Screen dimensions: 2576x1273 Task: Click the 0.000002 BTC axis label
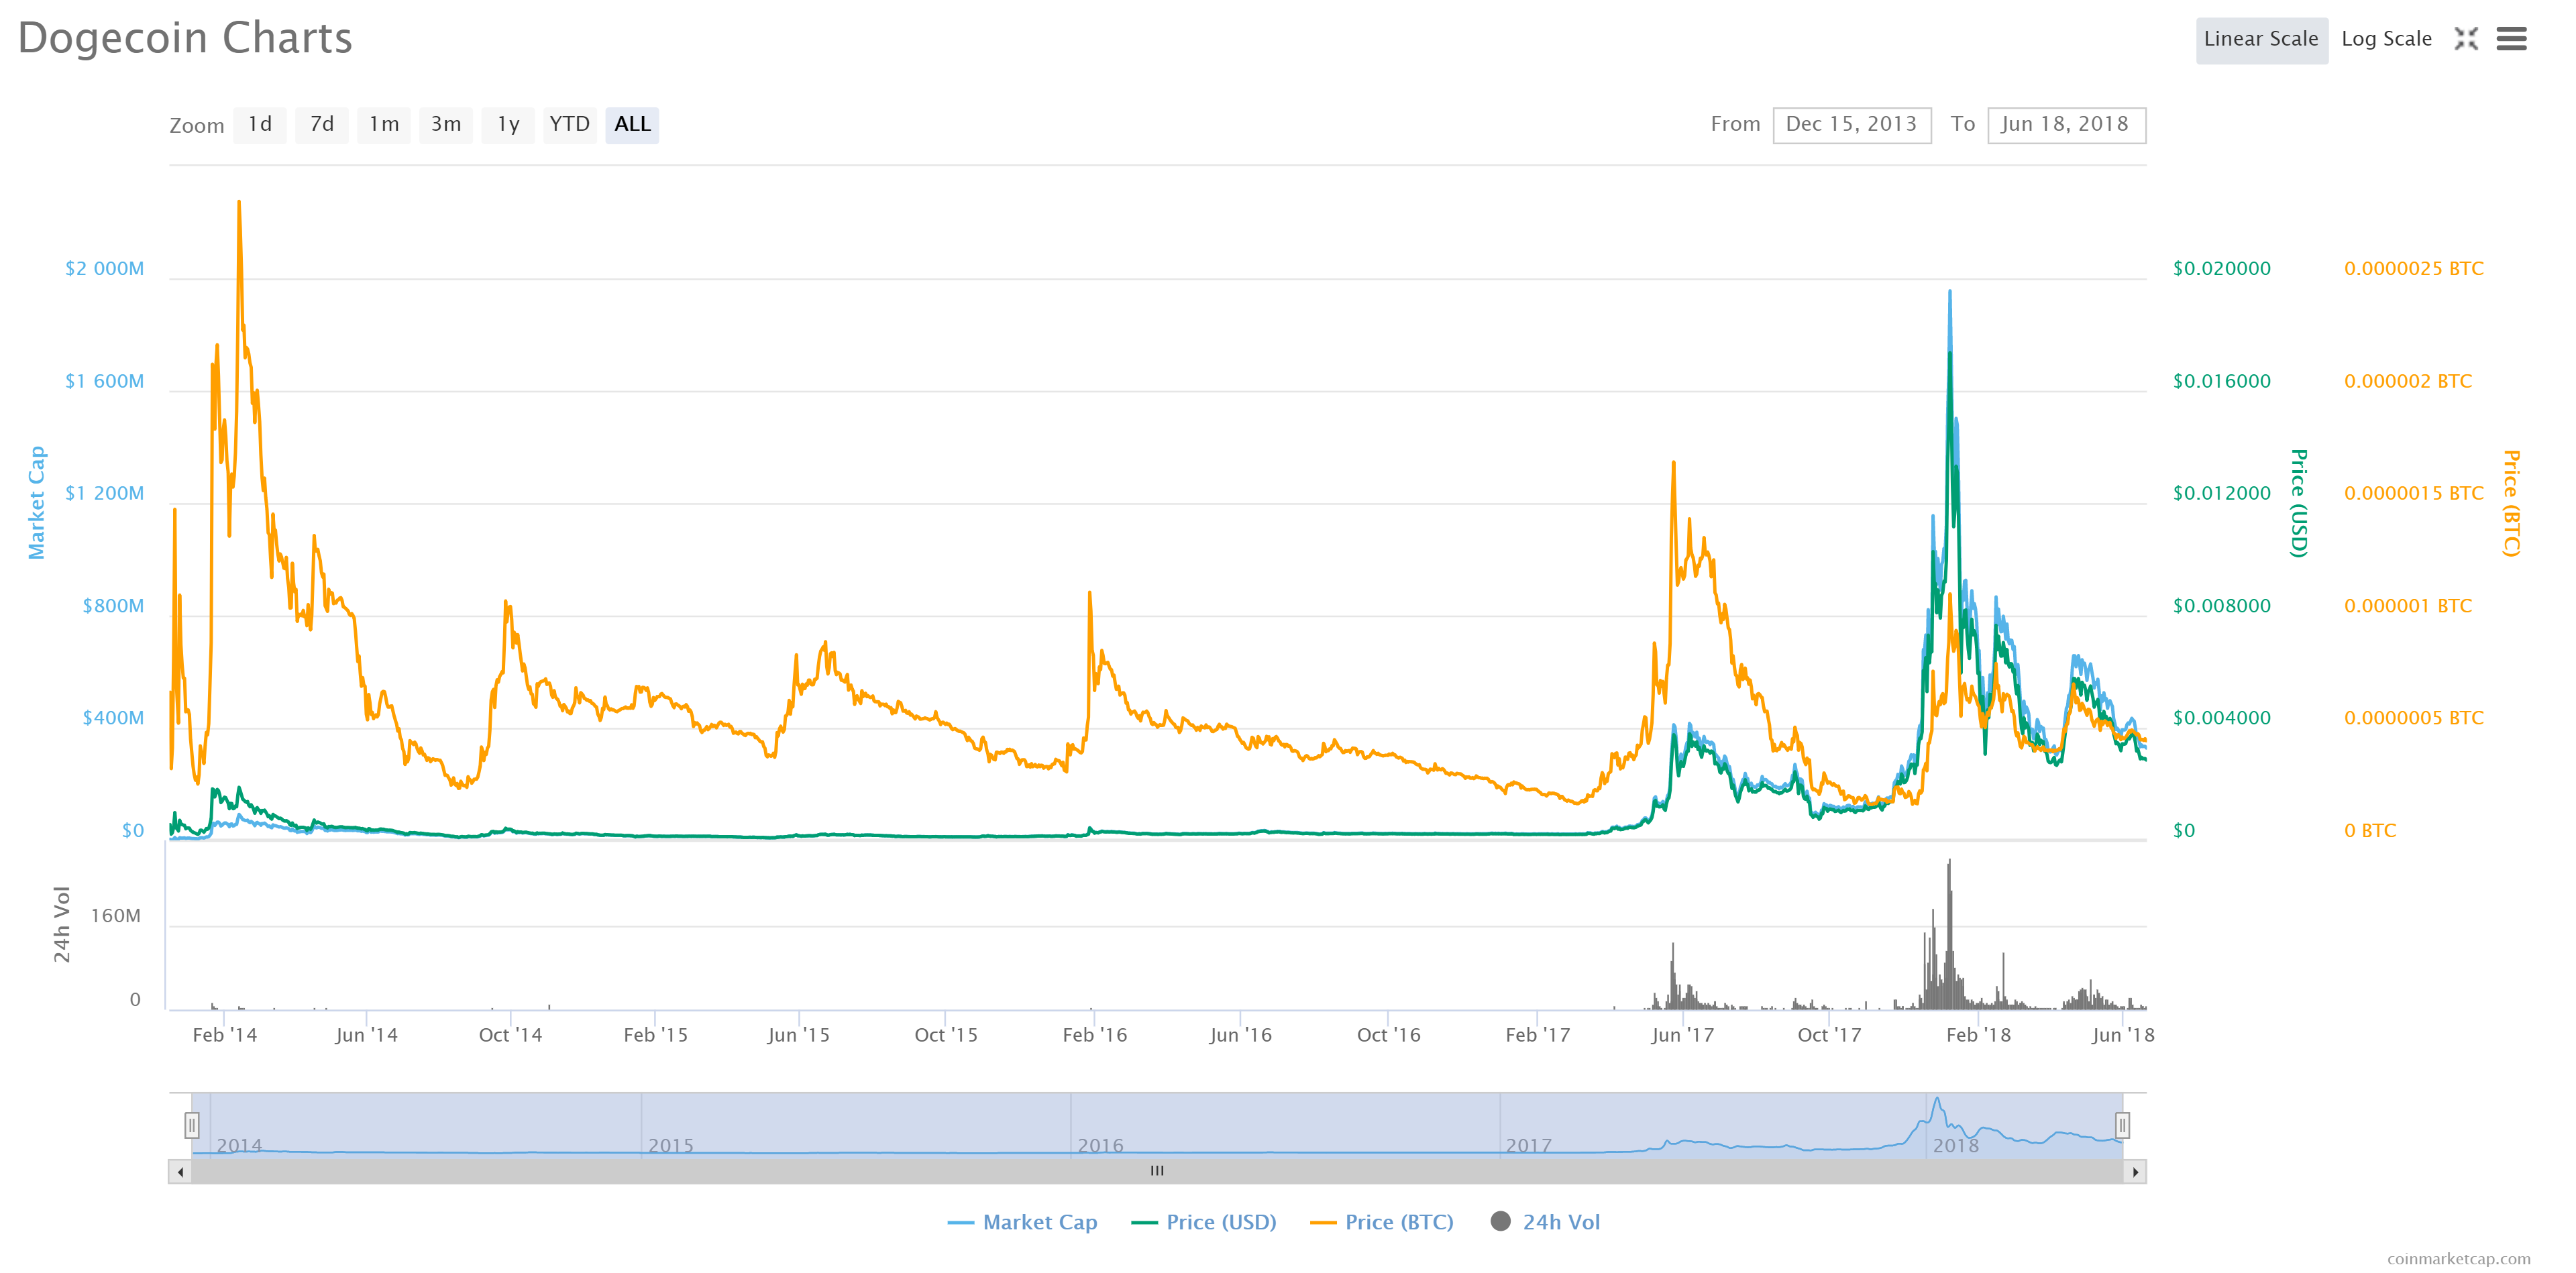pos(2408,382)
